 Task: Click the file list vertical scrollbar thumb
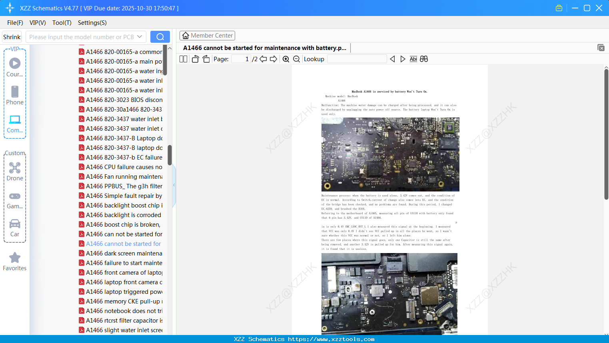tap(170, 155)
